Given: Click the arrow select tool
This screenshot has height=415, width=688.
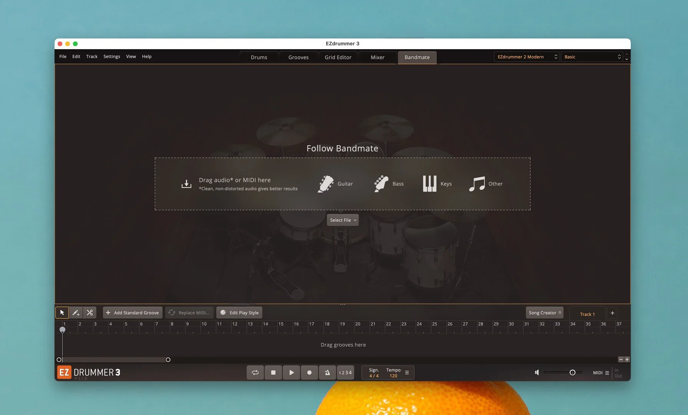Looking at the screenshot, I should pyautogui.click(x=62, y=313).
